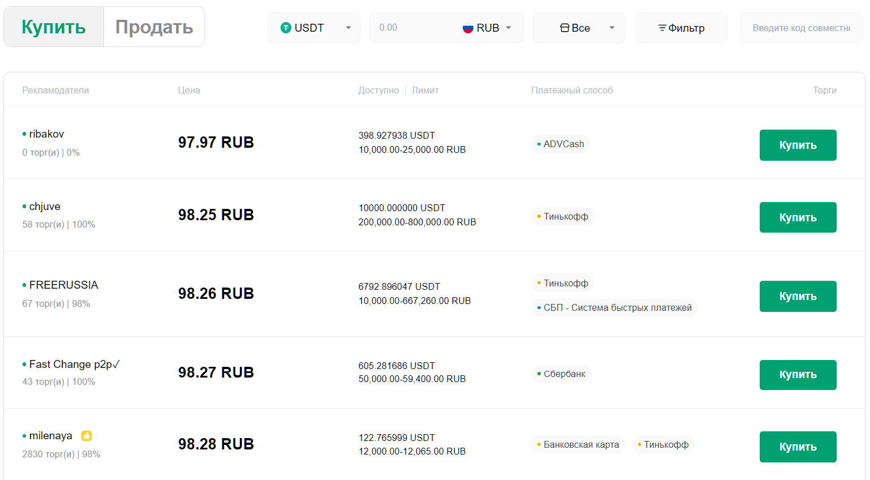
Task: Click milenaya's thumbs-up badge icon
Action: pos(87,436)
